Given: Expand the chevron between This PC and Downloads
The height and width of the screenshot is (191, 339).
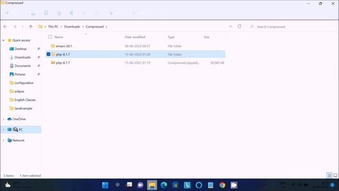Looking at the screenshot, I should 61,27.
